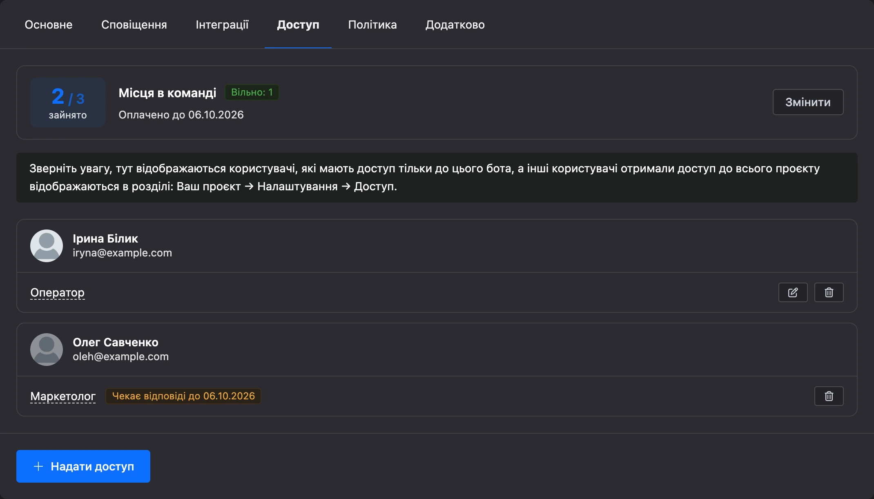Click the Маркетолог role link
The width and height of the screenshot is (874, 499).
pos(63,396)
